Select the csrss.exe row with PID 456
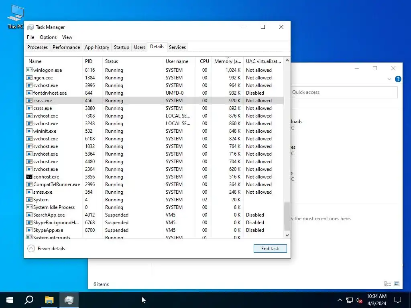Image resolution: width=411 pixels, height=308 pixels. pos(155,101)
